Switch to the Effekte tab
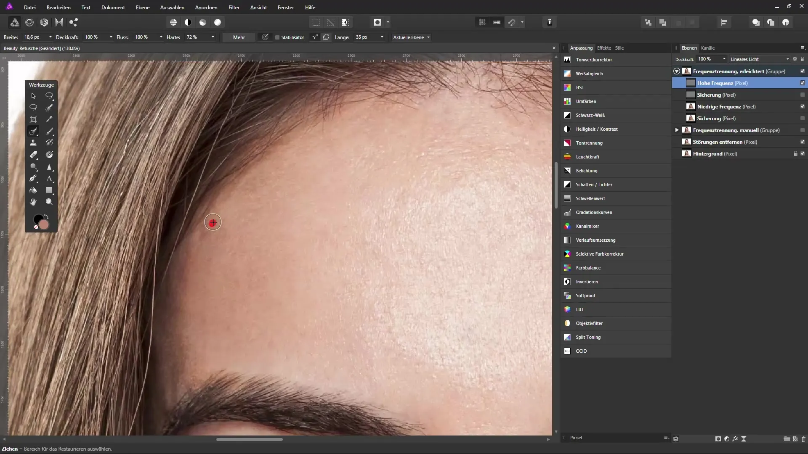 pyautogui.click(x=604, y=48)
